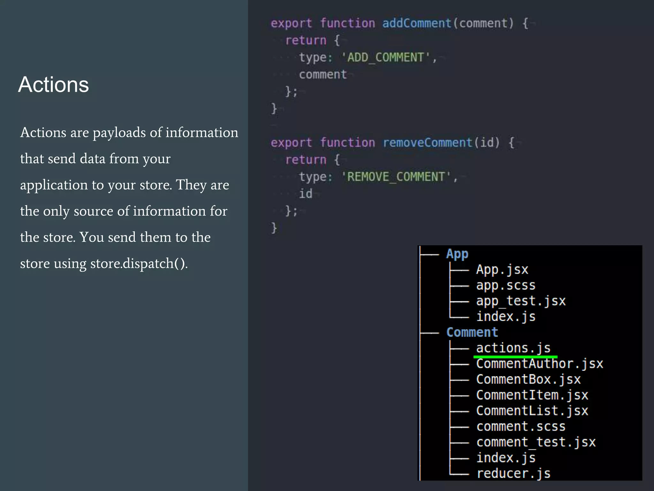Open the underlined actions.js file

pos(513,348)
